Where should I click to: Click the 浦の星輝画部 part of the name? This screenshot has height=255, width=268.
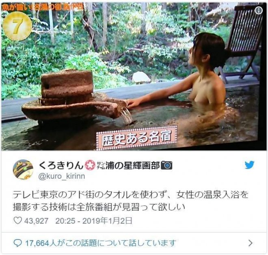click(133, 165)
